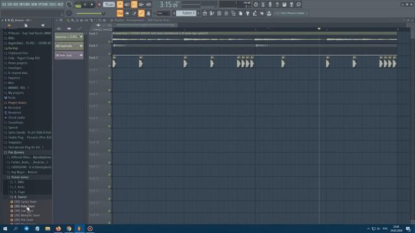Open the VIEW menu
Screen dimensions: 415x233
coord(34,5)
